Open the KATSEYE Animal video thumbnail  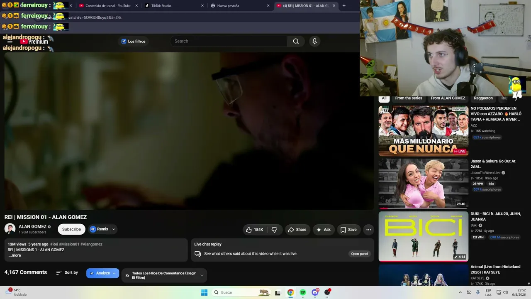click(x=424, y=274)
